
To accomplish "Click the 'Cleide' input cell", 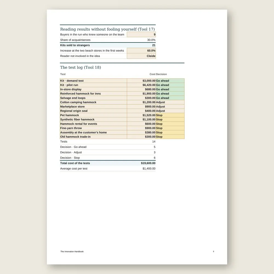I will 141,56.
